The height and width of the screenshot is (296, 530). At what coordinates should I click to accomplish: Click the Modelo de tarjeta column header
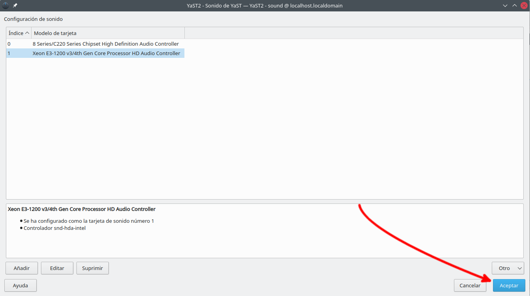(x=108, y=33)
